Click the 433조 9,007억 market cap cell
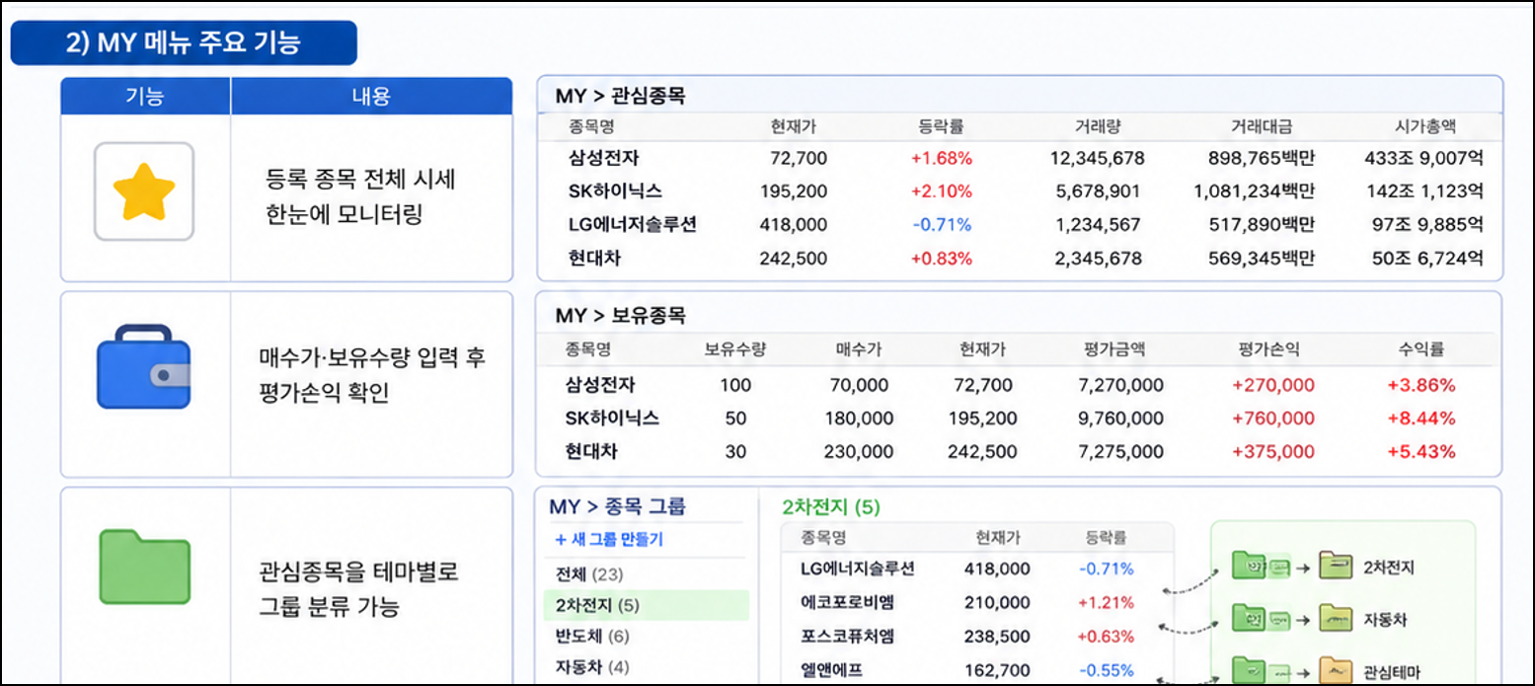This screenshot has width=1535, height=686. [1424, 158]
